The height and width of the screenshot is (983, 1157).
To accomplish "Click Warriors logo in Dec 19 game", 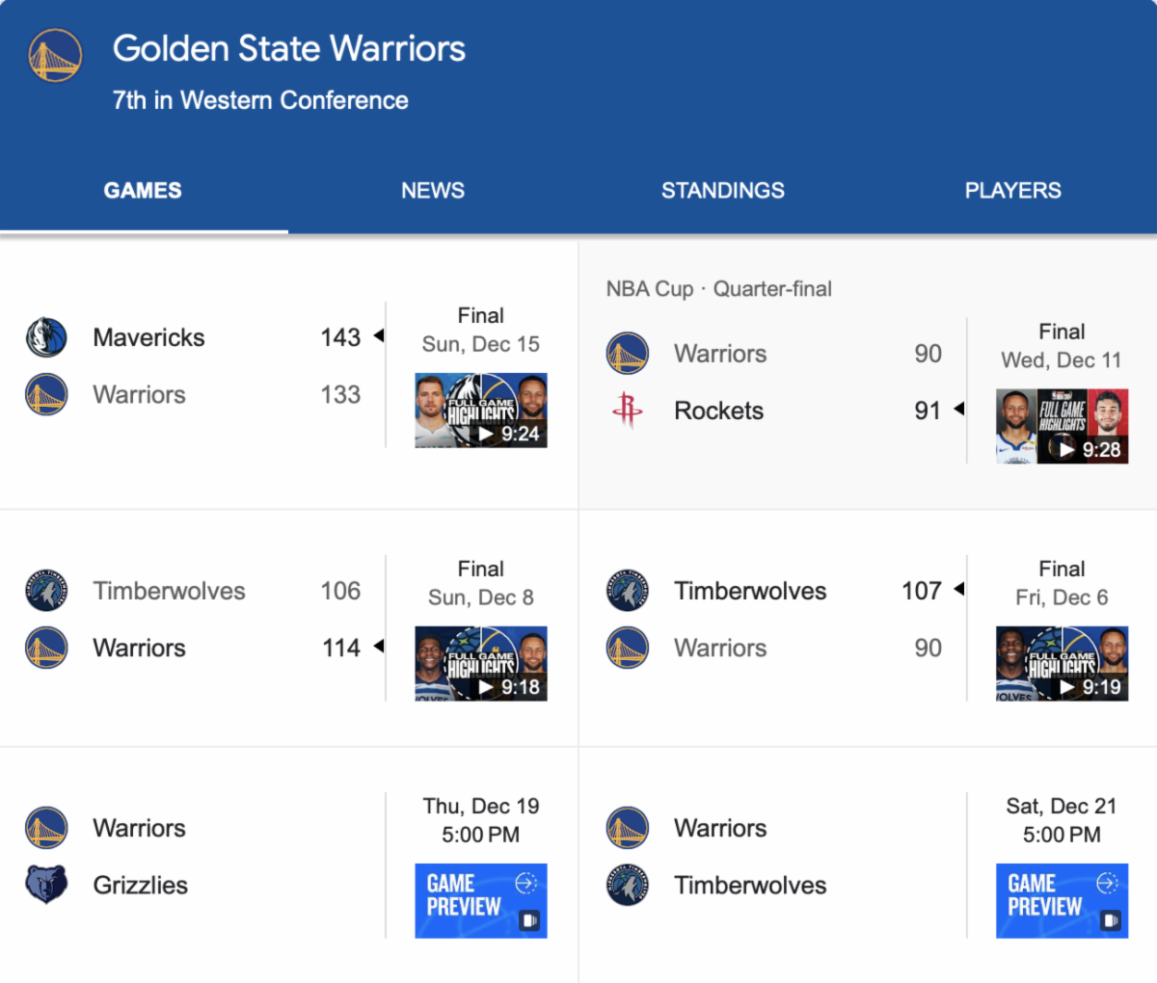I will pos(46,828).
